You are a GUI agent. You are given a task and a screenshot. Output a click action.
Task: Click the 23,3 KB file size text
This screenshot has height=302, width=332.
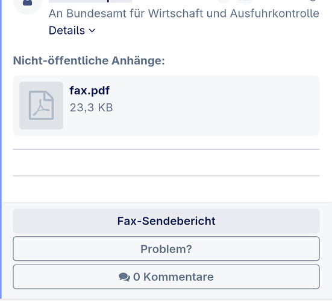(x=91, y=108)
